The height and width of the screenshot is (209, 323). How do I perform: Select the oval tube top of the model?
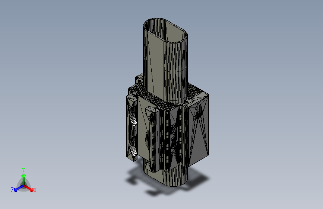165,30
